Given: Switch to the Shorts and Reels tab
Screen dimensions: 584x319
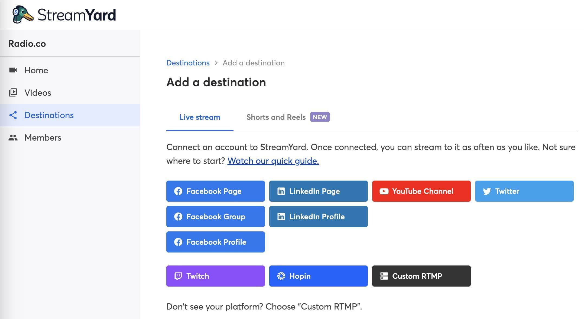Looking at the screenshot, I should (276, 117).
